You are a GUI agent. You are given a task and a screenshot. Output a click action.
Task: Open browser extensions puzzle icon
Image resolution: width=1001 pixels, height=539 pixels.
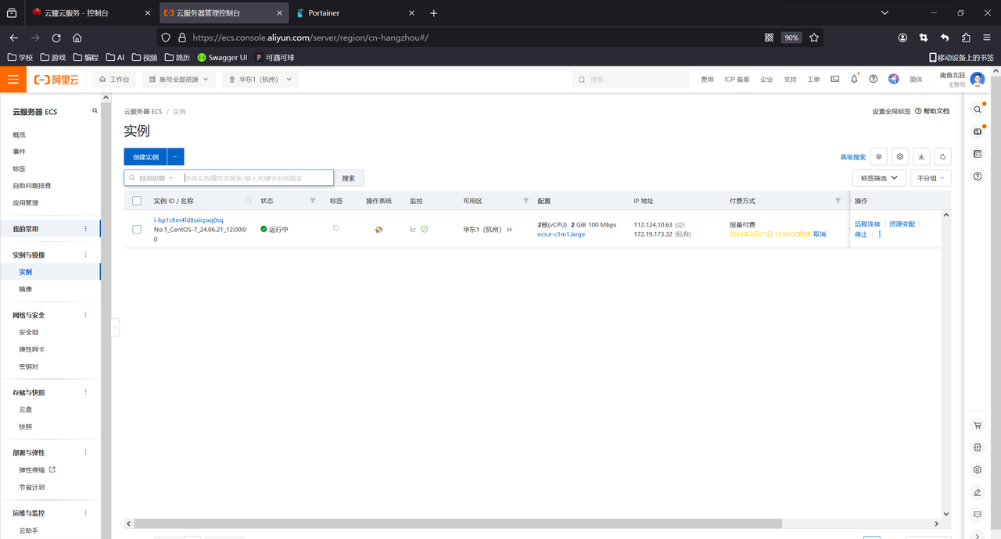[966, 37]
